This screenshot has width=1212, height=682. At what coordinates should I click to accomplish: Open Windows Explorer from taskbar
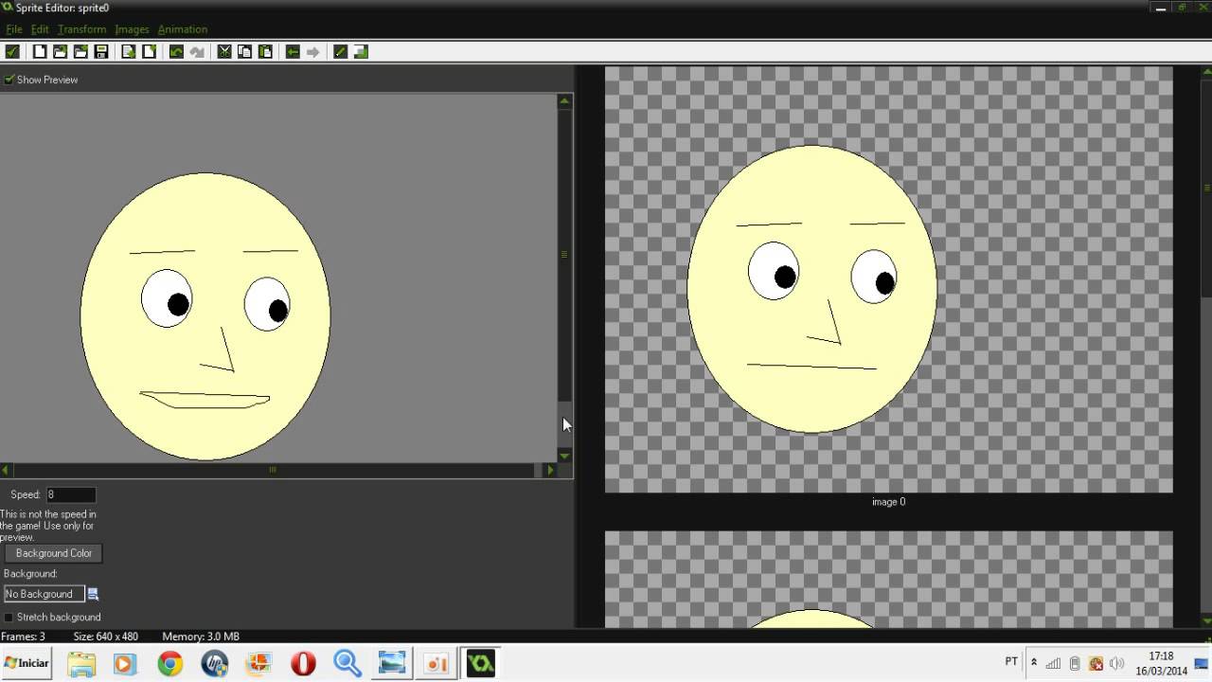click(x=81, y=663)
